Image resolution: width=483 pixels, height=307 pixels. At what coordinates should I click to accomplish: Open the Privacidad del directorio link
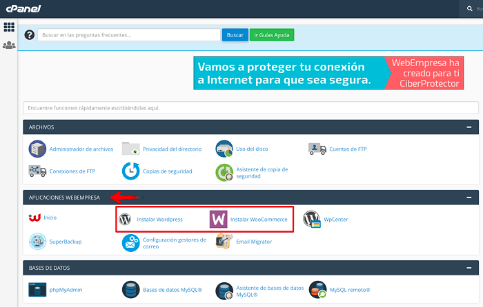click(172, 149)
